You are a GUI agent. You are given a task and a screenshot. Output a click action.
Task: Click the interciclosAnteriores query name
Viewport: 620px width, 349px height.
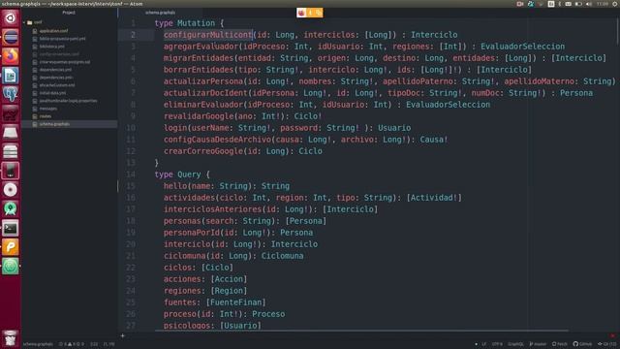(x=213, y=209)
